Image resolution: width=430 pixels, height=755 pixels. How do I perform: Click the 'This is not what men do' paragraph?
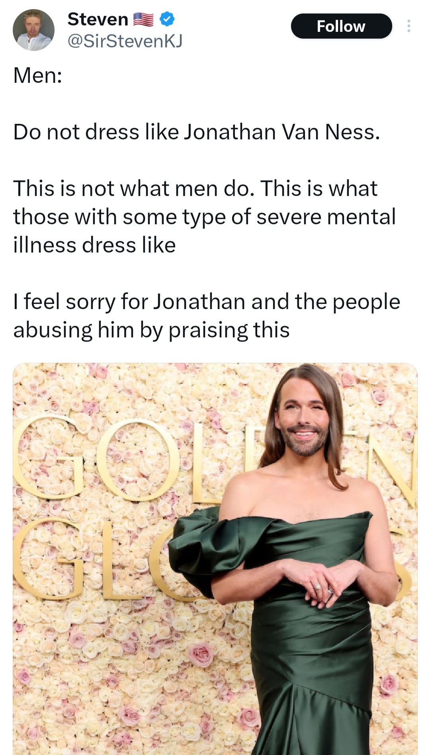pos(205,216)
